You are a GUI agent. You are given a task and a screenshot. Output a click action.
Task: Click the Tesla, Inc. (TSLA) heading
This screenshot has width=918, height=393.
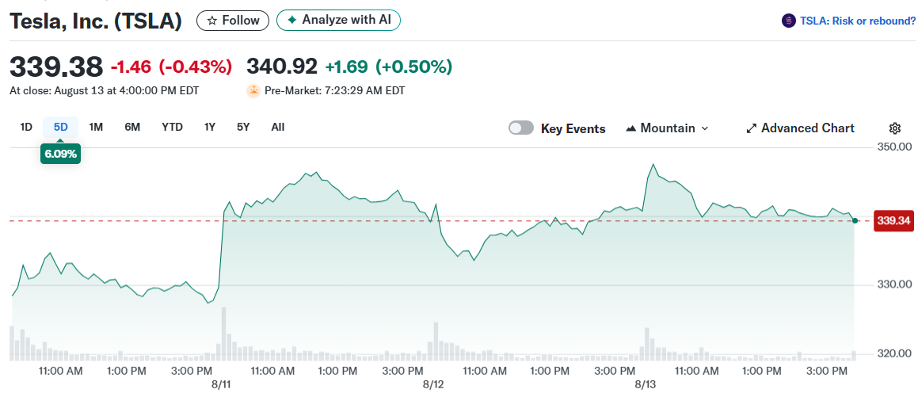point(95,21)
